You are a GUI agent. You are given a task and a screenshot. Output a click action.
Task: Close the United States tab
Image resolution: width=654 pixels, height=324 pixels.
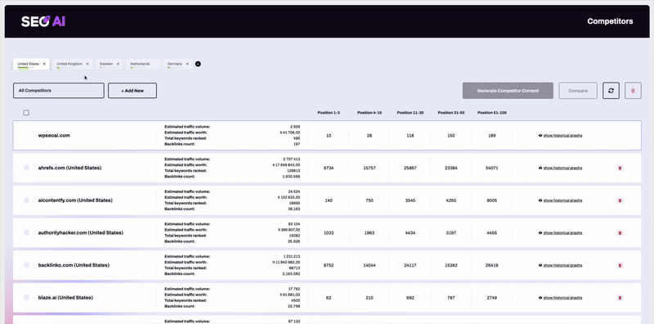[x=44, y=64]
